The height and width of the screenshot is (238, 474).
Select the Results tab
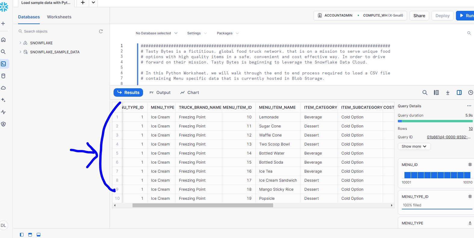128,92
